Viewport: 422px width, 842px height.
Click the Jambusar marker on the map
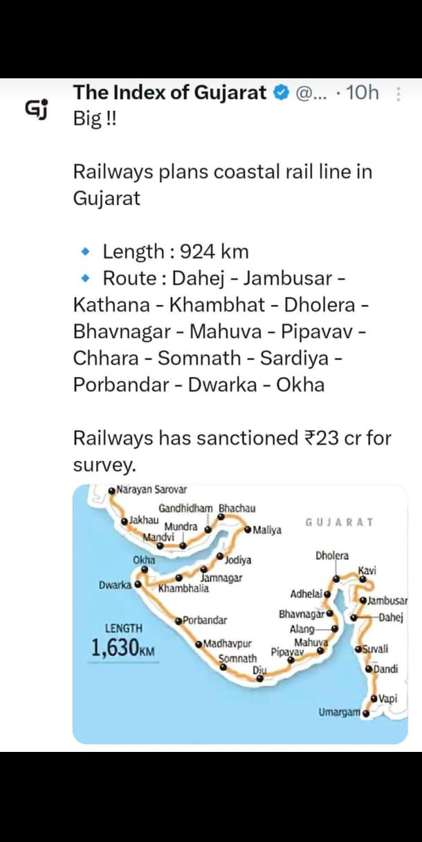click(x=363, y=600)
